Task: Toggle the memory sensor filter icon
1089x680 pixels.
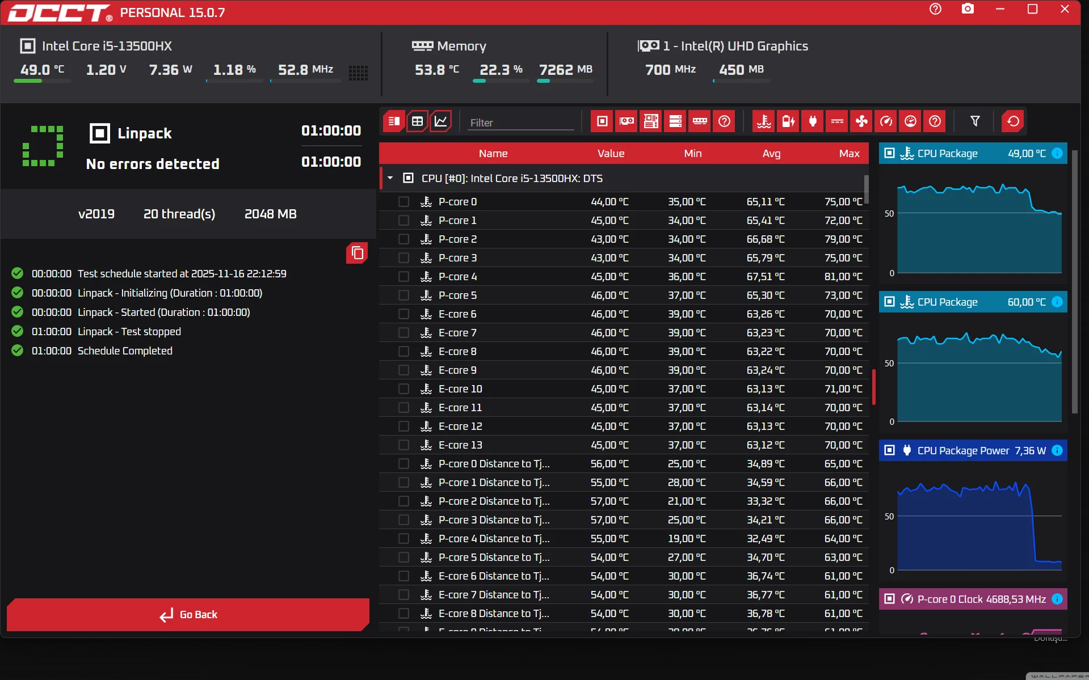Action: coord(700,121)
